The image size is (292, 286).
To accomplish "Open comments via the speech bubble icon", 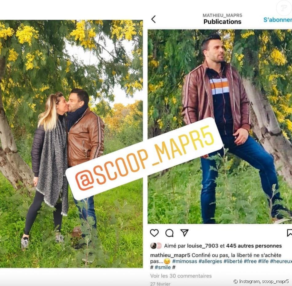I will pyautogui.click(x=169, y=233).
